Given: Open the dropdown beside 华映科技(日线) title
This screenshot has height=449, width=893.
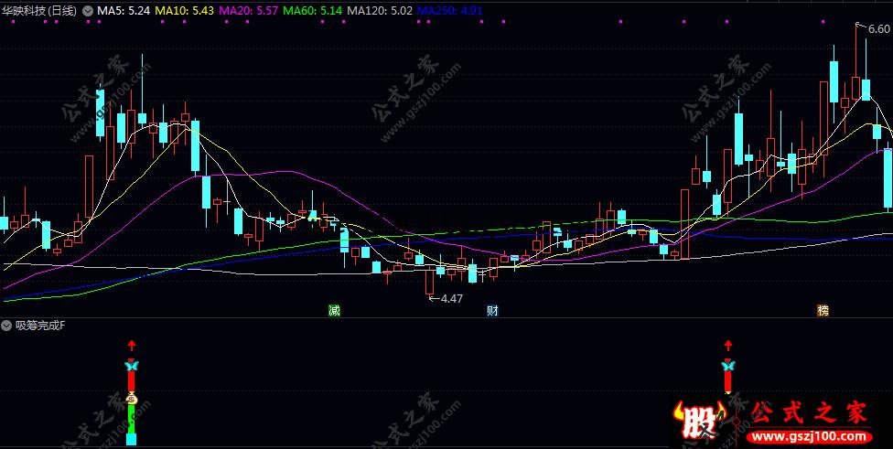Looking at the screenshot, I should pyautogui.click(x=87, y=10).
